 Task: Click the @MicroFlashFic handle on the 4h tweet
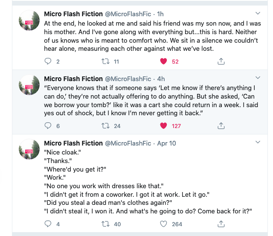click(128, 79)
